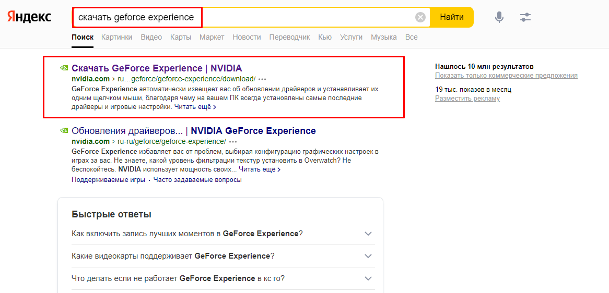
Task: Open the Поддерживаемые игры sitelink
Action: pos(108,180)
